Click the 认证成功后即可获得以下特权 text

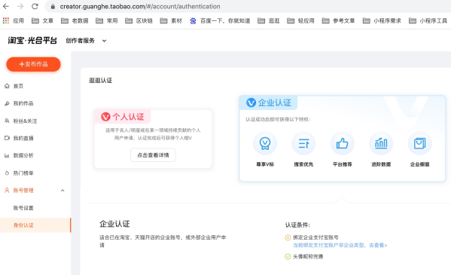coord(278,120)
